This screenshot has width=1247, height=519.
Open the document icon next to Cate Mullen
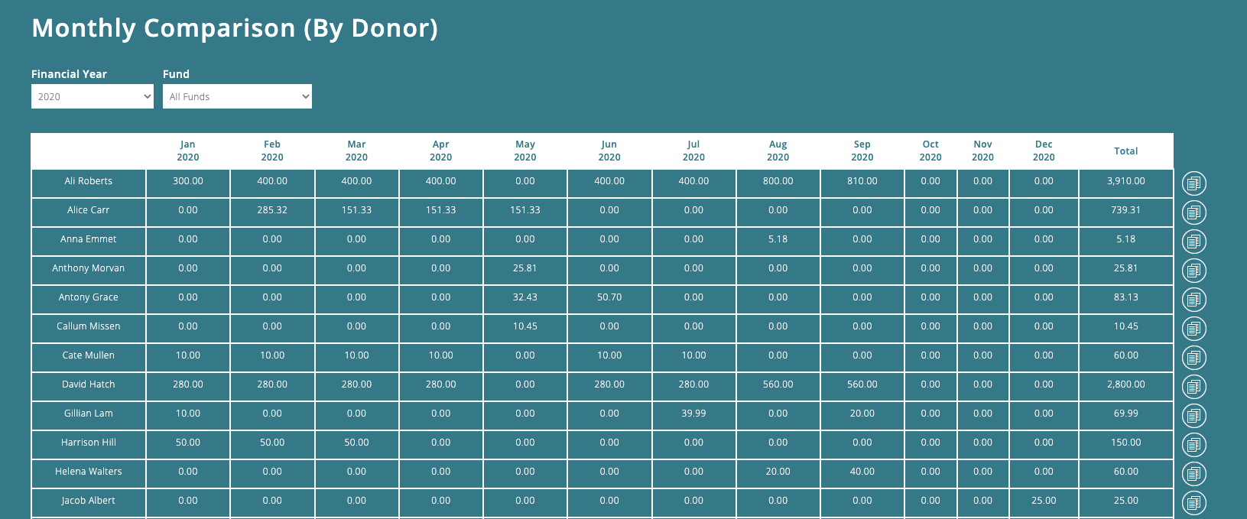pos(1193,357)
